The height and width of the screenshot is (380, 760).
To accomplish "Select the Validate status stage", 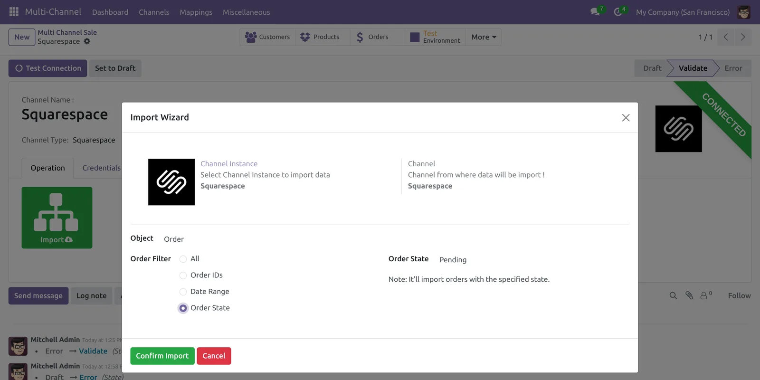I will pyautogui.click(x=693, y=68).
